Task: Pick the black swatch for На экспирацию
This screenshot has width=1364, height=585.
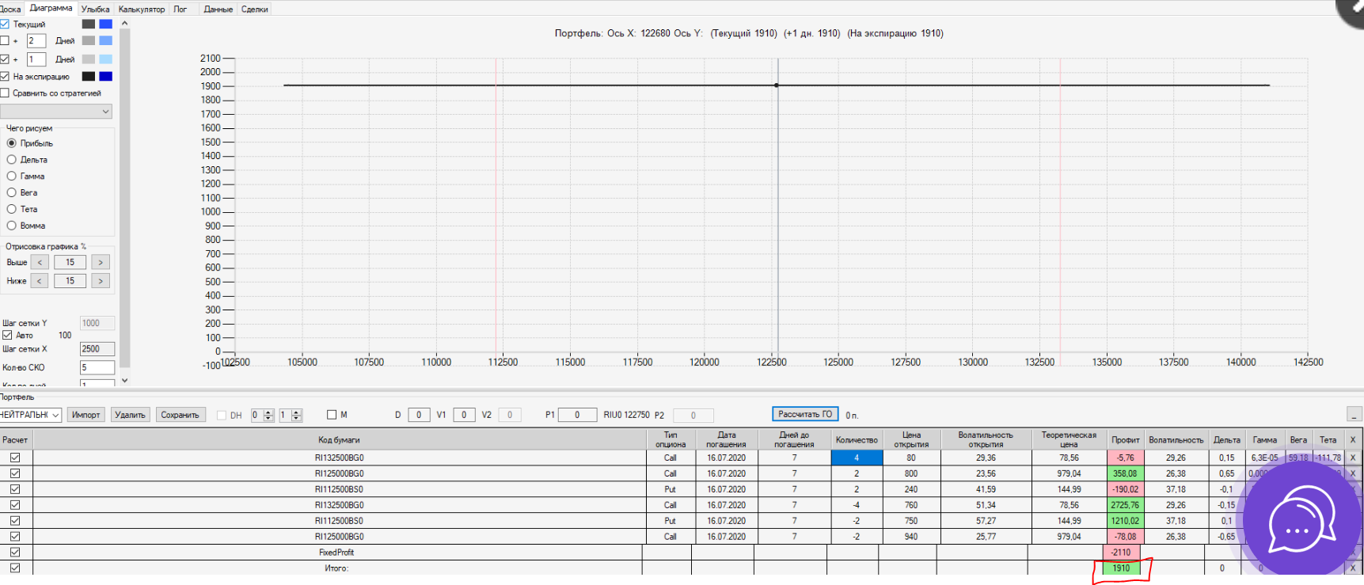Action: pos(89,77)
